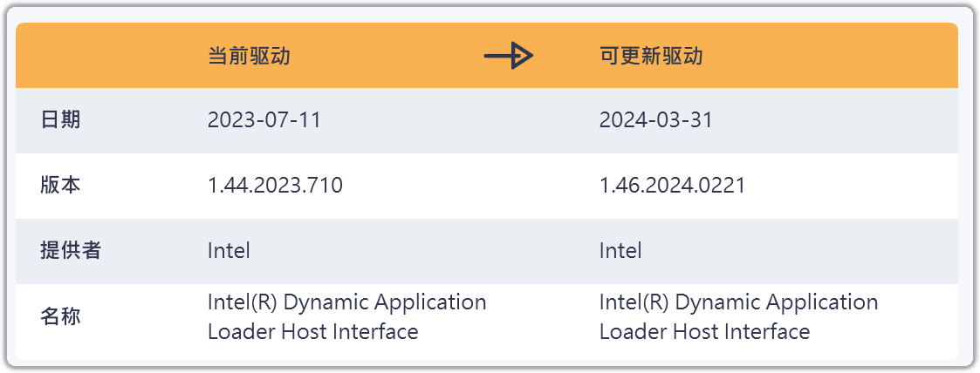Select current driver date 2023-07-11

[264, 119]
